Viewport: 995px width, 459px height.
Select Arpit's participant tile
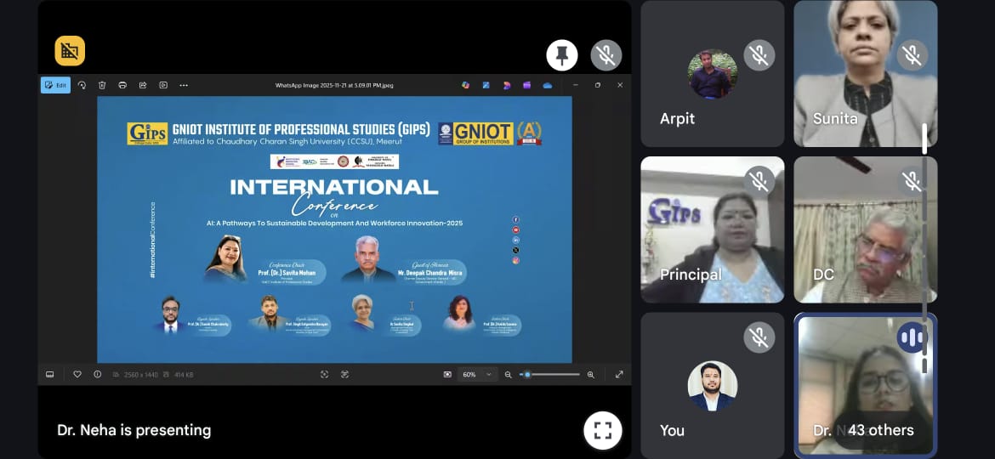click(x=712, y=74)
